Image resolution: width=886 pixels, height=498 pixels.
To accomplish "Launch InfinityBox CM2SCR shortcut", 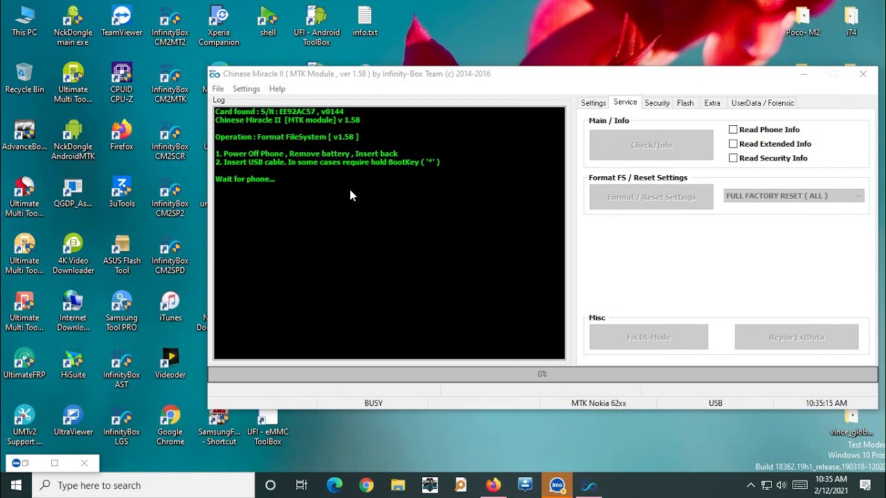I will coord(170,140).
